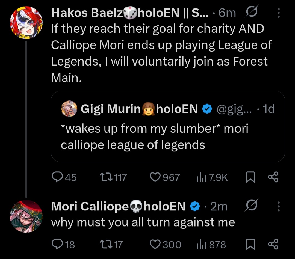Open Mori Calliope's profile picture
295x259 pixels.
point(26,216)
